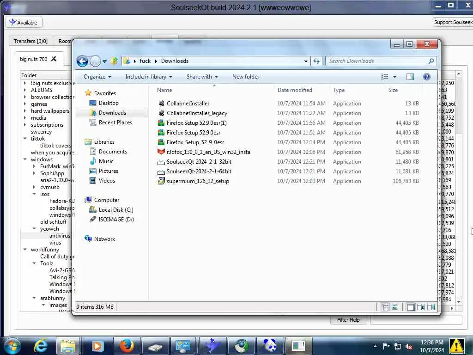Open Windows Media Player taskbar icon
Image resolution: width=473 pixels, height=355 pixels.
click(97, 346)
